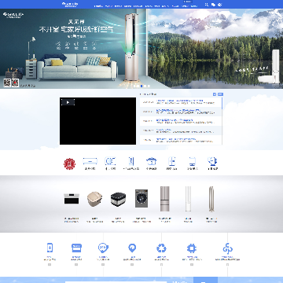
Task: Open the first news headline link
Action: coord(180,101)
